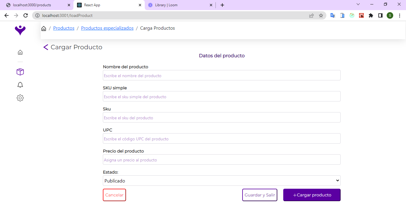Click the browser extensions puzzle icon
Screen dimensions: 406x216
(x=371, y=15)
